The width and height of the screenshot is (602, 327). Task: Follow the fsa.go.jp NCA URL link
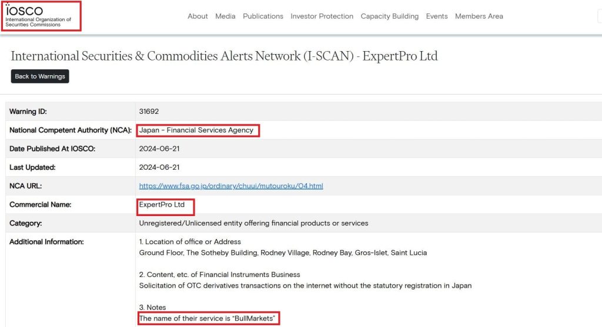(x=231, y=186)
